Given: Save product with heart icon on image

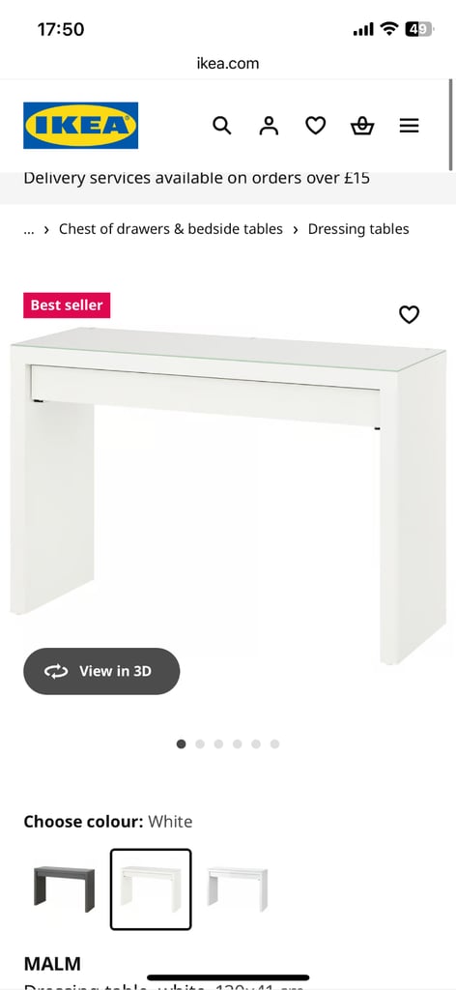Looking at the screenshot, I should (409, 314).
